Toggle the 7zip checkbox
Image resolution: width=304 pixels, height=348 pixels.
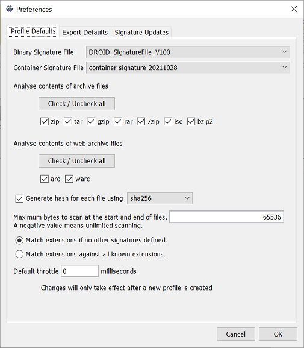[x=141, y=122]
